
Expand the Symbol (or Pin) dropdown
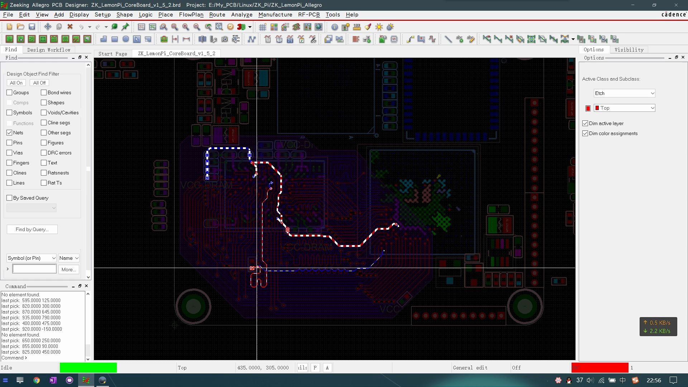32,258
